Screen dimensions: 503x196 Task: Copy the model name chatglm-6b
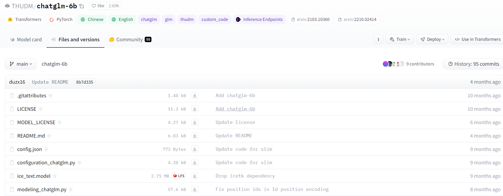(82, 6)
